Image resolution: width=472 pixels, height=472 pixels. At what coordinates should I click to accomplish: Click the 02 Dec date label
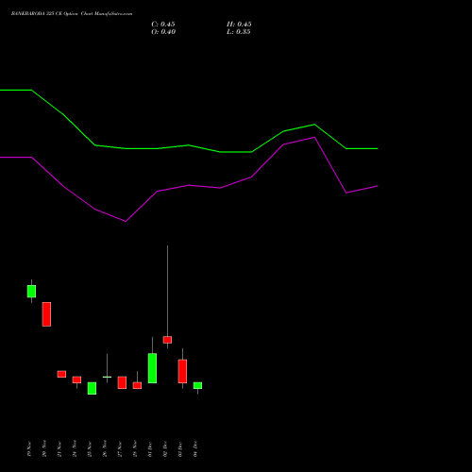tap(165, 448)
